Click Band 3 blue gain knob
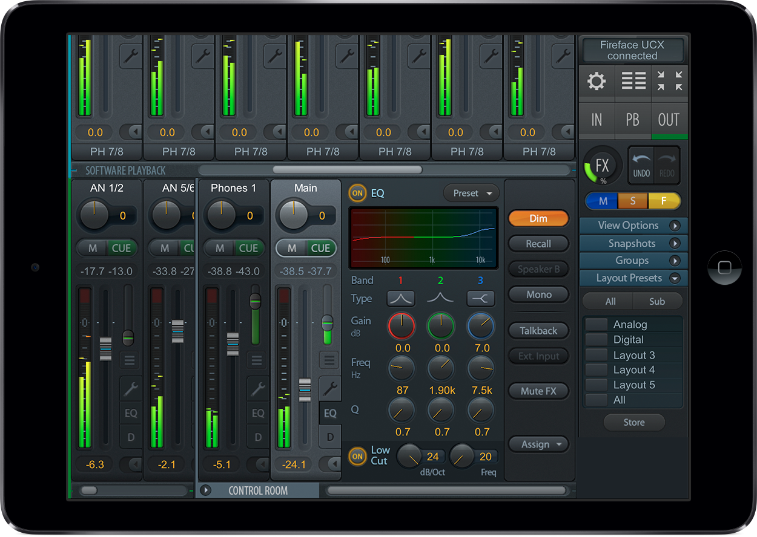Screen dimensions: 757x537 (481, 327)
